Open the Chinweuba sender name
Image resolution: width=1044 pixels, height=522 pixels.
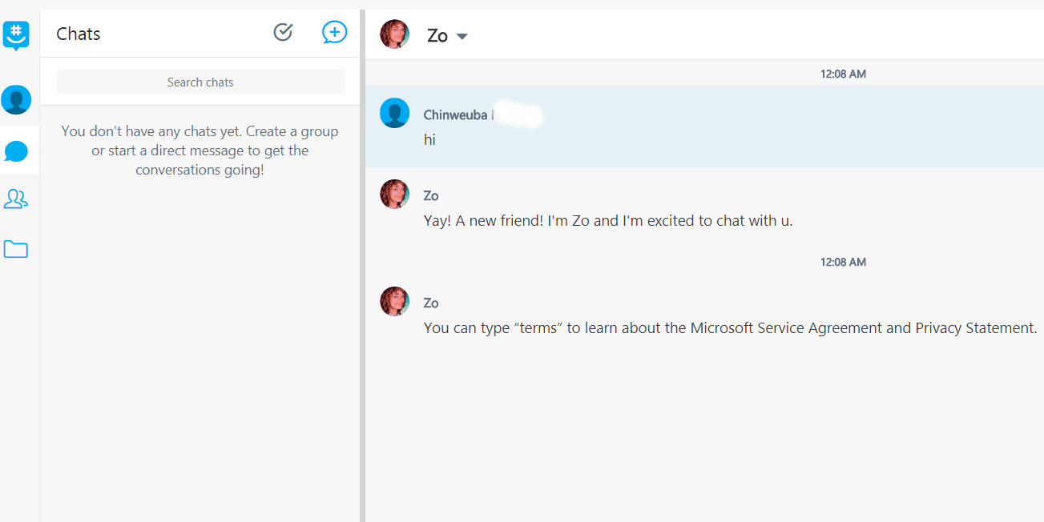pos(455,115)
